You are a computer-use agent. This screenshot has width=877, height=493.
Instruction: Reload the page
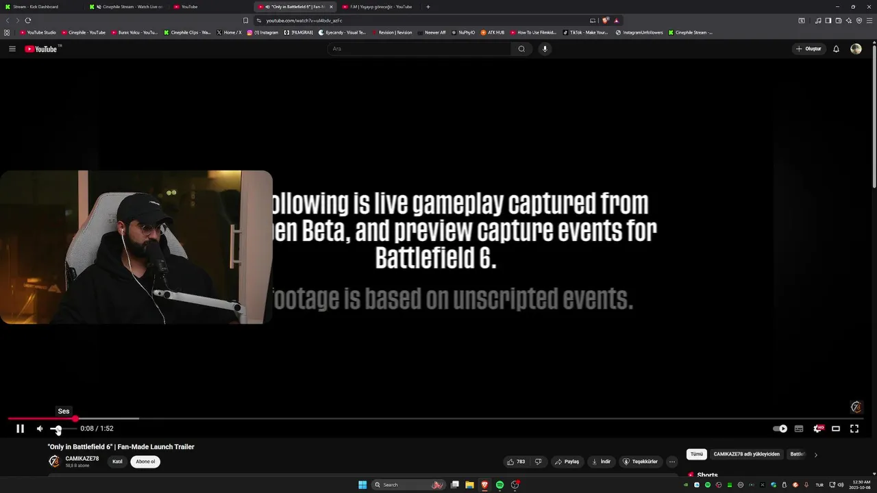click(x=28, y=21)
